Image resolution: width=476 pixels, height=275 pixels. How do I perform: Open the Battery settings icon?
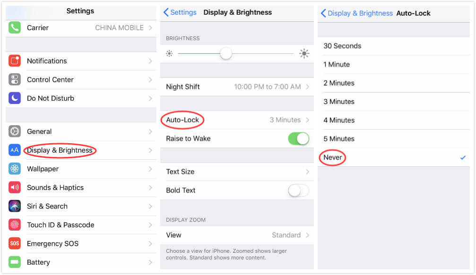[13, 262]
